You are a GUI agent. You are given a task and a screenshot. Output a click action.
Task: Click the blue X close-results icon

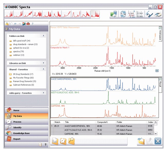[157, 141]
